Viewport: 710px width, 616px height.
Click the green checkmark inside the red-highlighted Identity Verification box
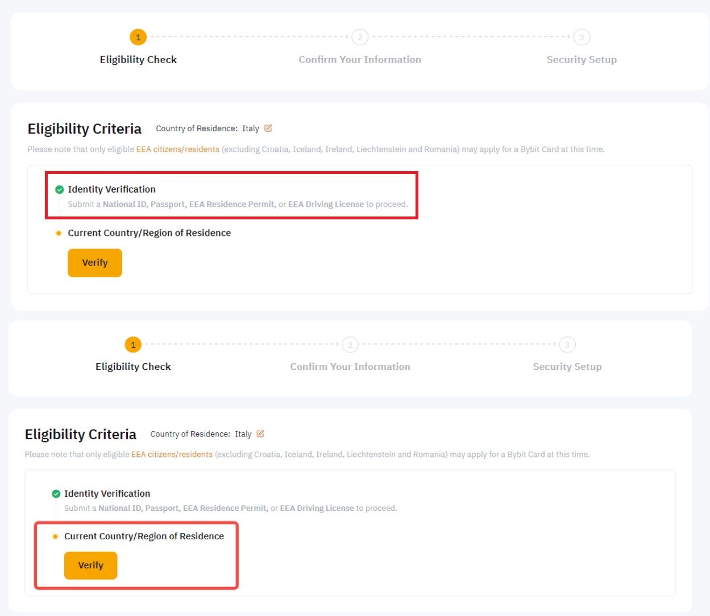click(59, 190)
